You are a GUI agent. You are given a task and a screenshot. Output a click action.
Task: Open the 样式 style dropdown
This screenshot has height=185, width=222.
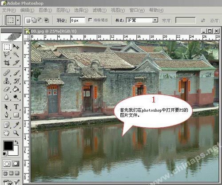coord(142,20)
